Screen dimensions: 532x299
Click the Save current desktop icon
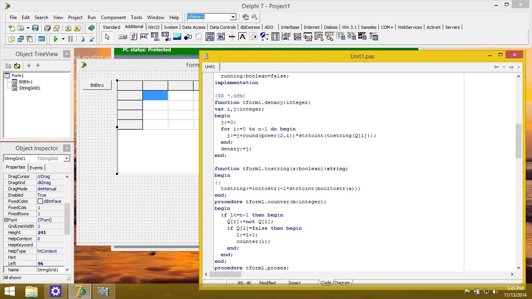point(245,17)
